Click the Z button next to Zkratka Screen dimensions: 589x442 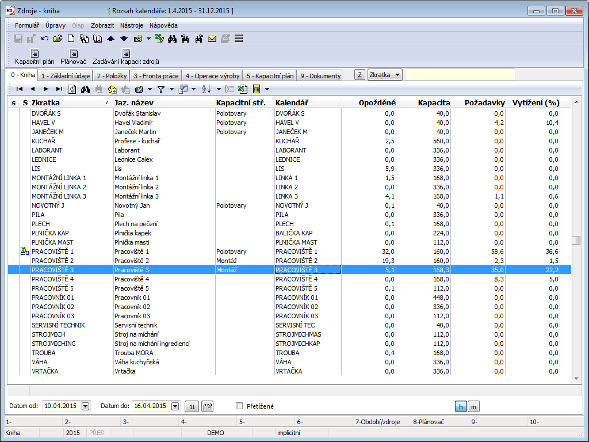[359, 75]
